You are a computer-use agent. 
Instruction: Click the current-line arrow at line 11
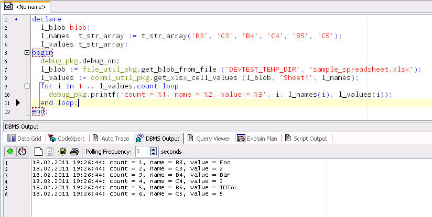pos(18,103)
